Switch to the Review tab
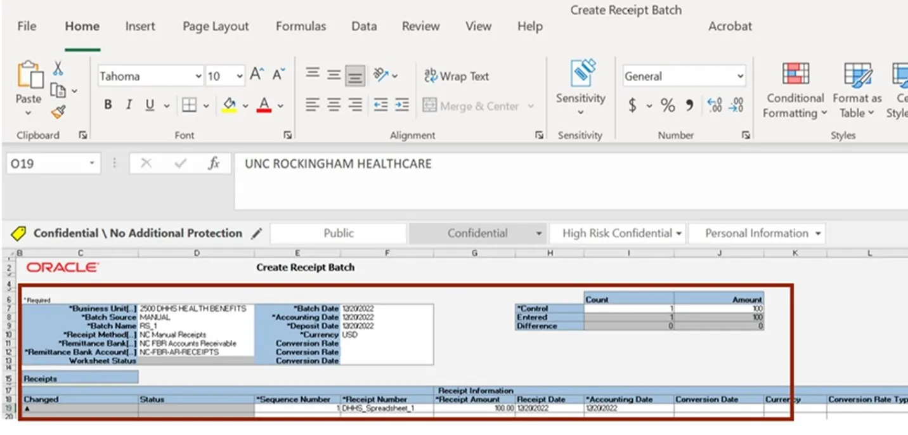Screen dimensions: 908x435 [x=420, y=26]
